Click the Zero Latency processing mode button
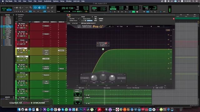This screenshot has width=200, height=112. click(x=107, y=88)
